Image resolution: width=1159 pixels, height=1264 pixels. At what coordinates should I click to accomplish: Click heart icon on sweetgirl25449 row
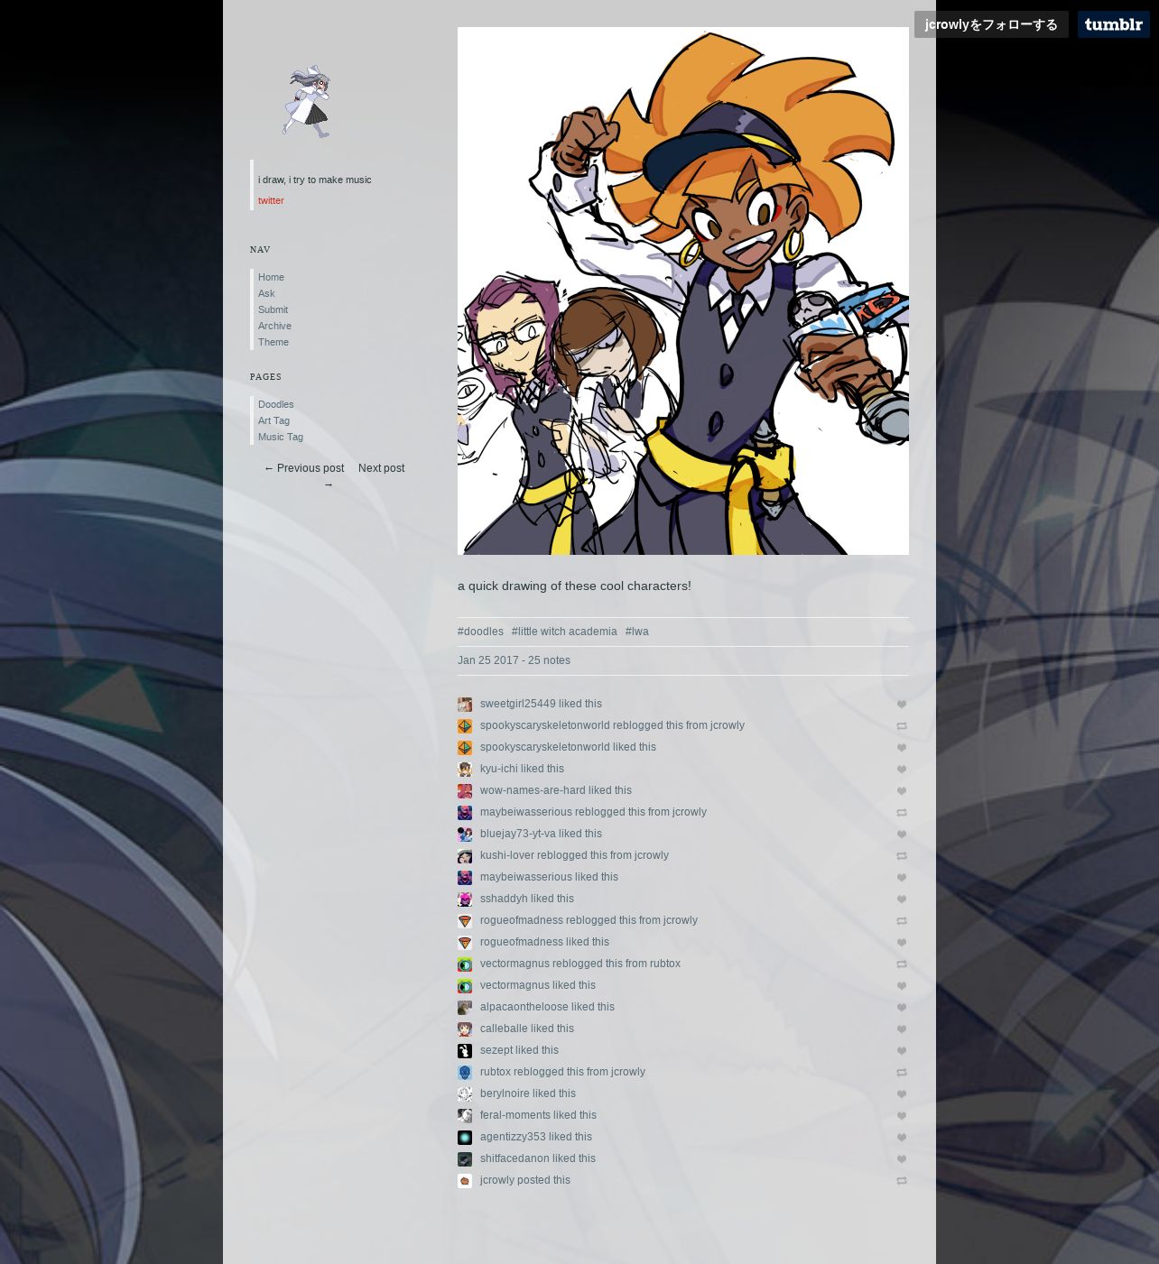click(x=901, y=705)
